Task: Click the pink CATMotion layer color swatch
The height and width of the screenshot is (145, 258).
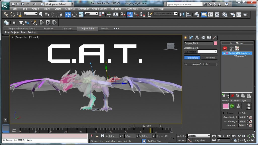Action: click(225, 106)
